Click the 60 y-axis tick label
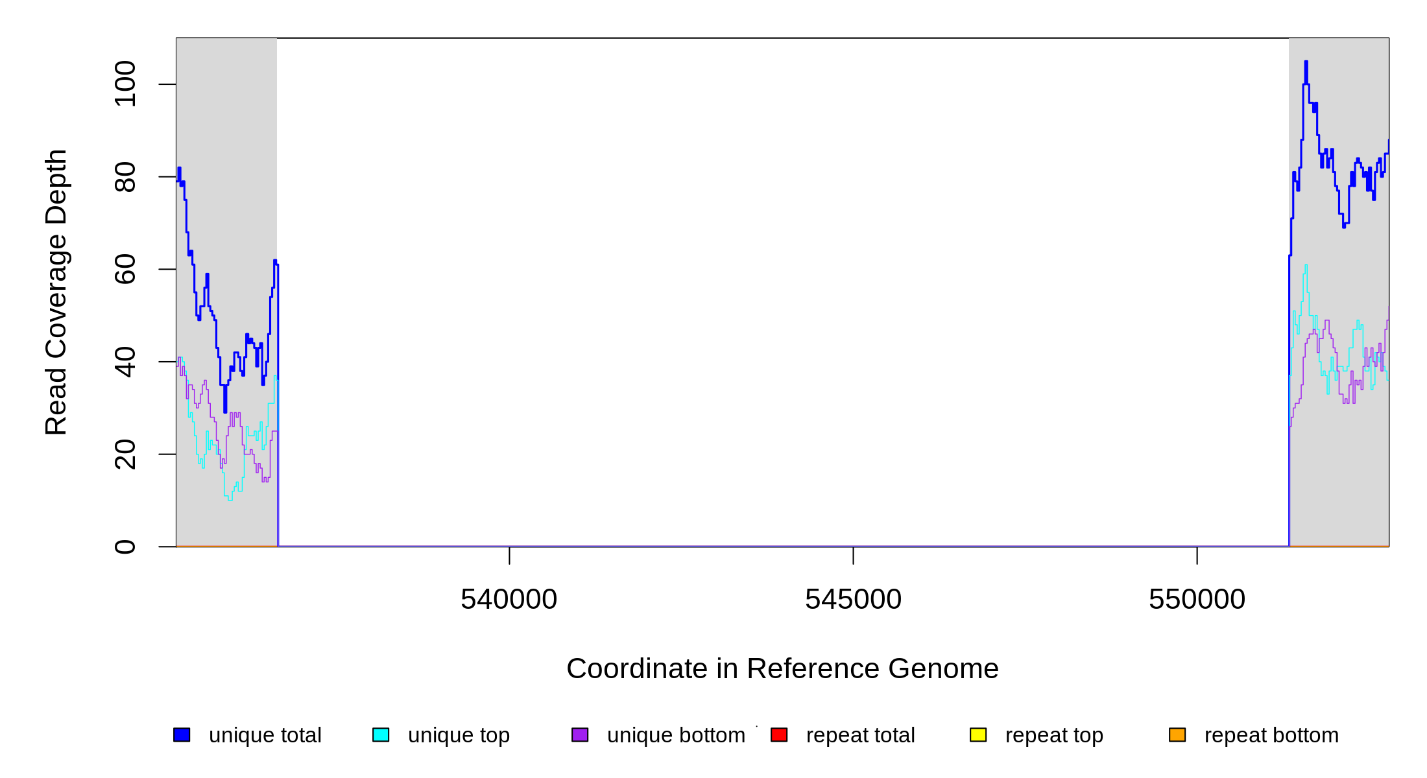This screenshot has height=778, width=1427. (125, 269)
